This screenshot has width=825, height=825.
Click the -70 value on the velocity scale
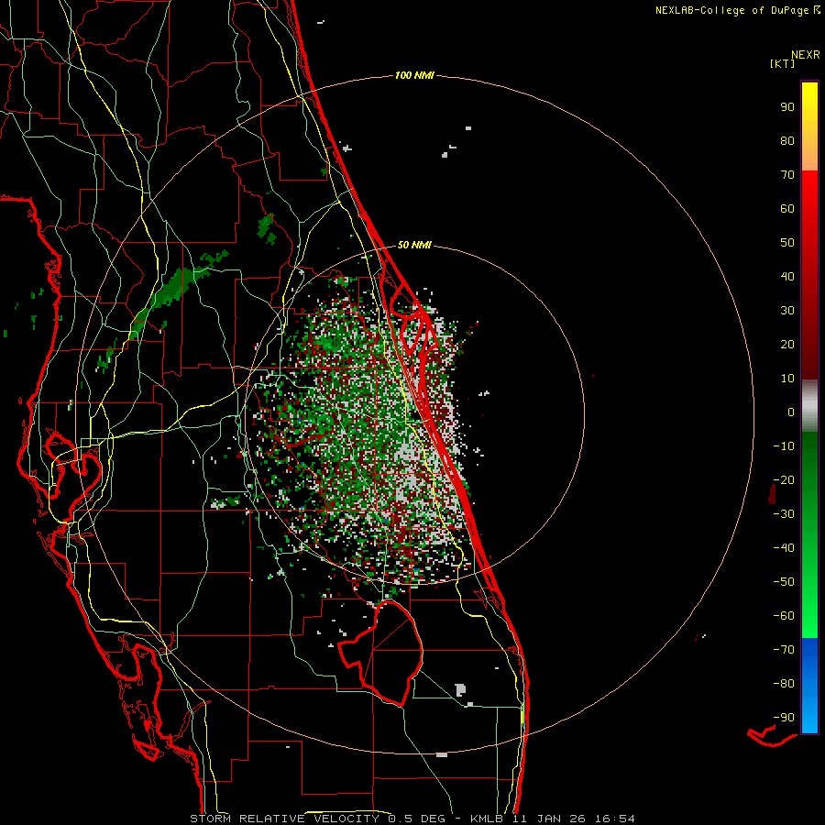tap(784, 650)
